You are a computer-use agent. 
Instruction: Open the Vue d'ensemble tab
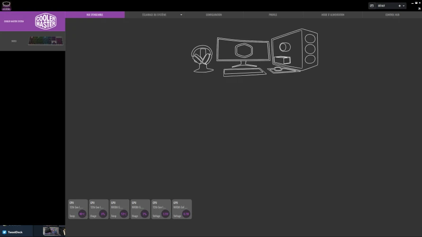(95, 15)
